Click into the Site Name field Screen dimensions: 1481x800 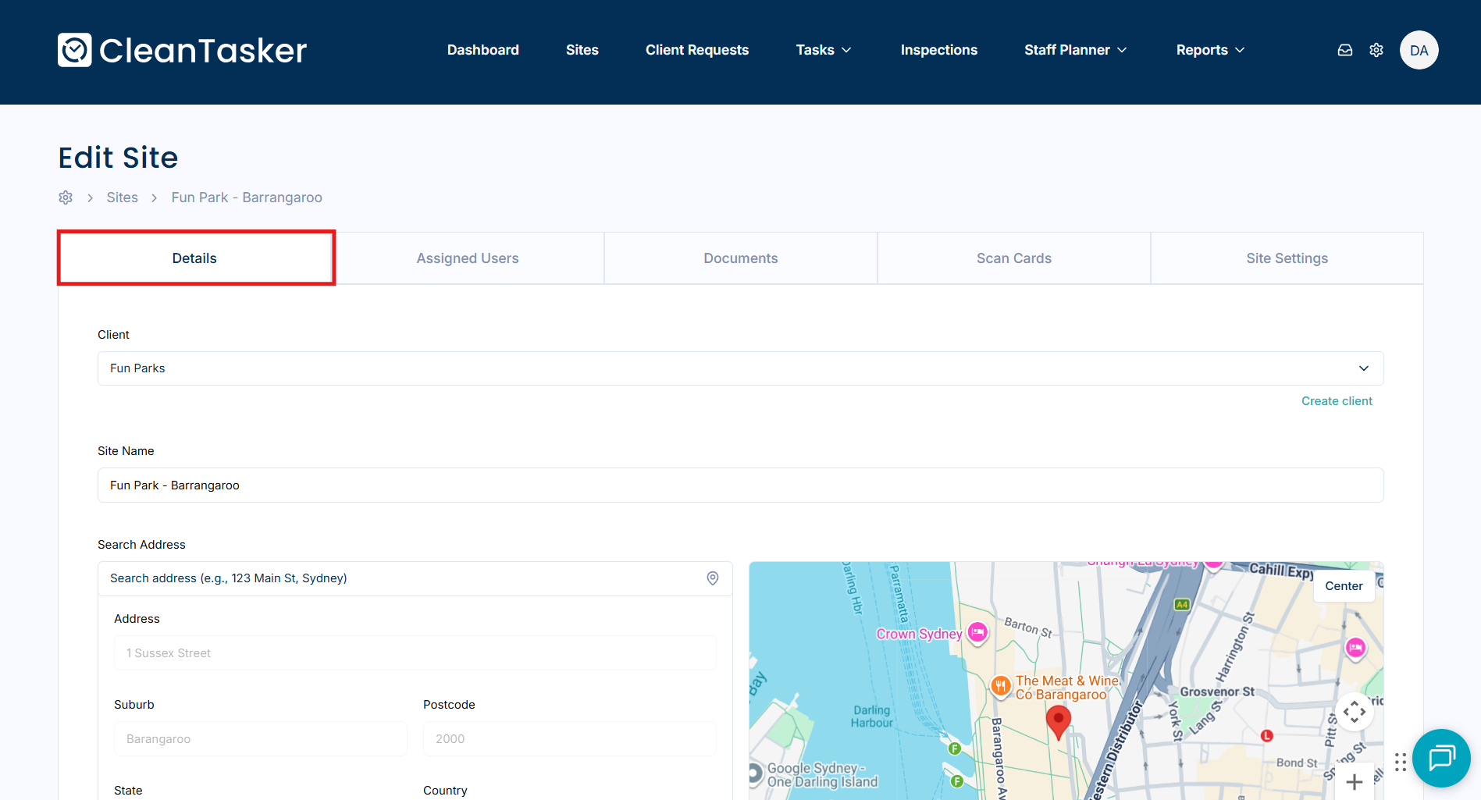740,485
